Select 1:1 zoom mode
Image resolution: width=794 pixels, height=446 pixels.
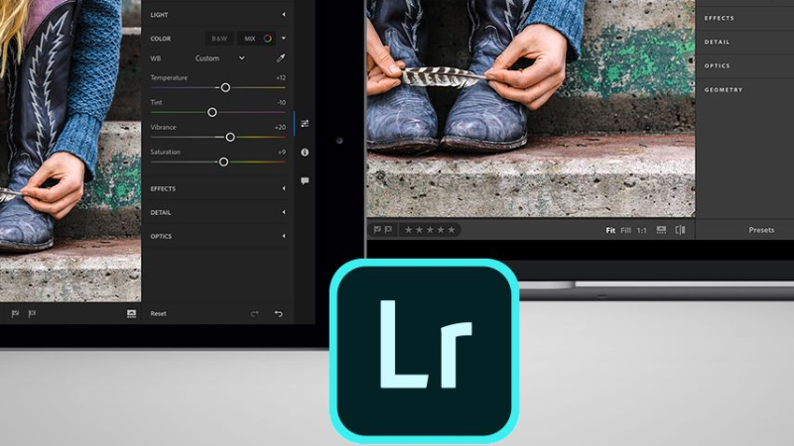(x=641, y=230)
